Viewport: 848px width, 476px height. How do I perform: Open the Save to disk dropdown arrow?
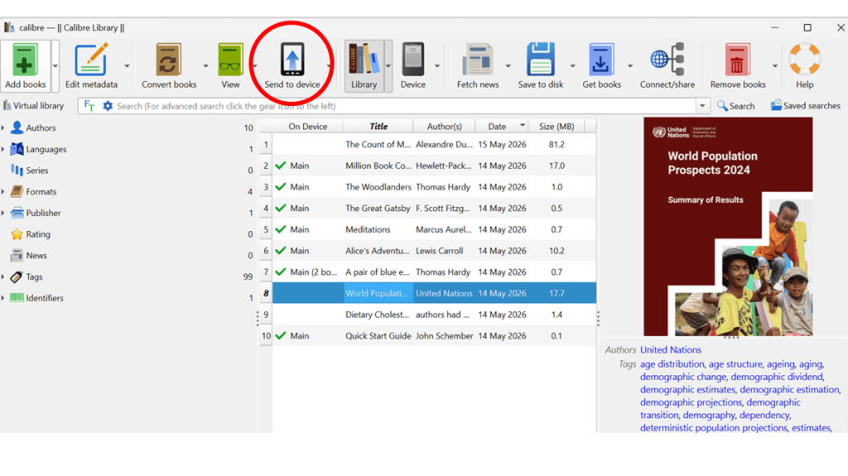pyautogui.click(x=572, y=66)
